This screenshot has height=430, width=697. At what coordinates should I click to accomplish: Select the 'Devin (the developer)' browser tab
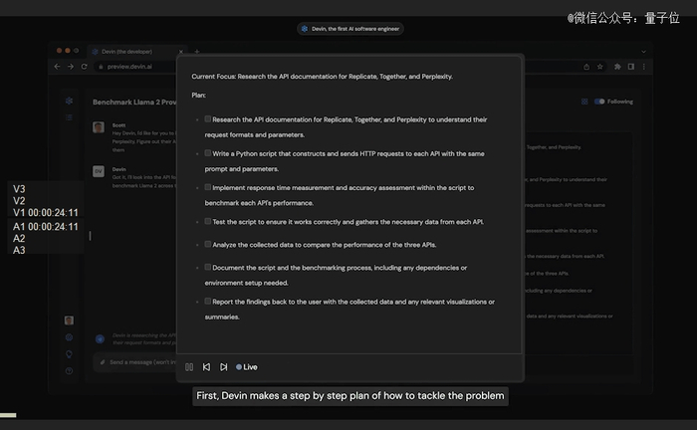click(135, 52)
